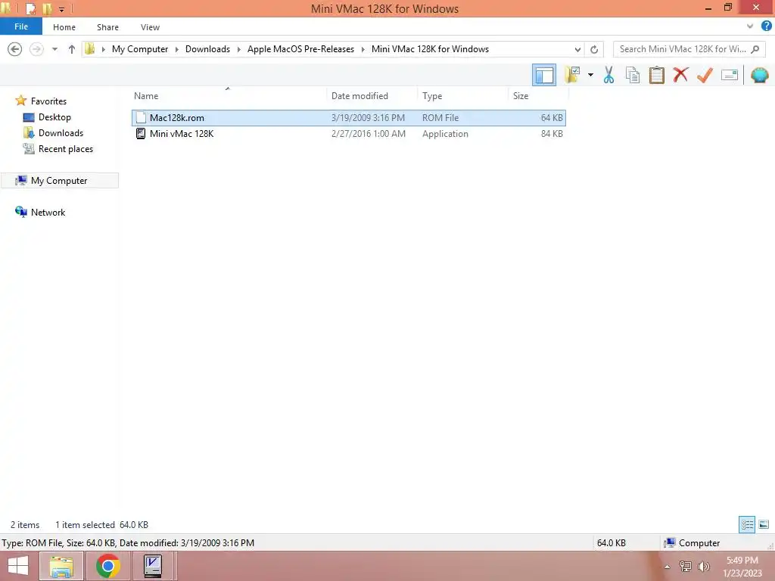
Task: Expand the dropdown arrow beside folder options icon
Action: (x=590, y=75)
